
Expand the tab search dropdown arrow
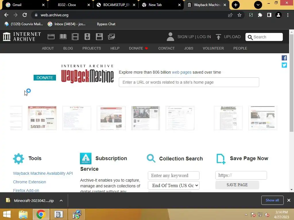tap(258, 5)
